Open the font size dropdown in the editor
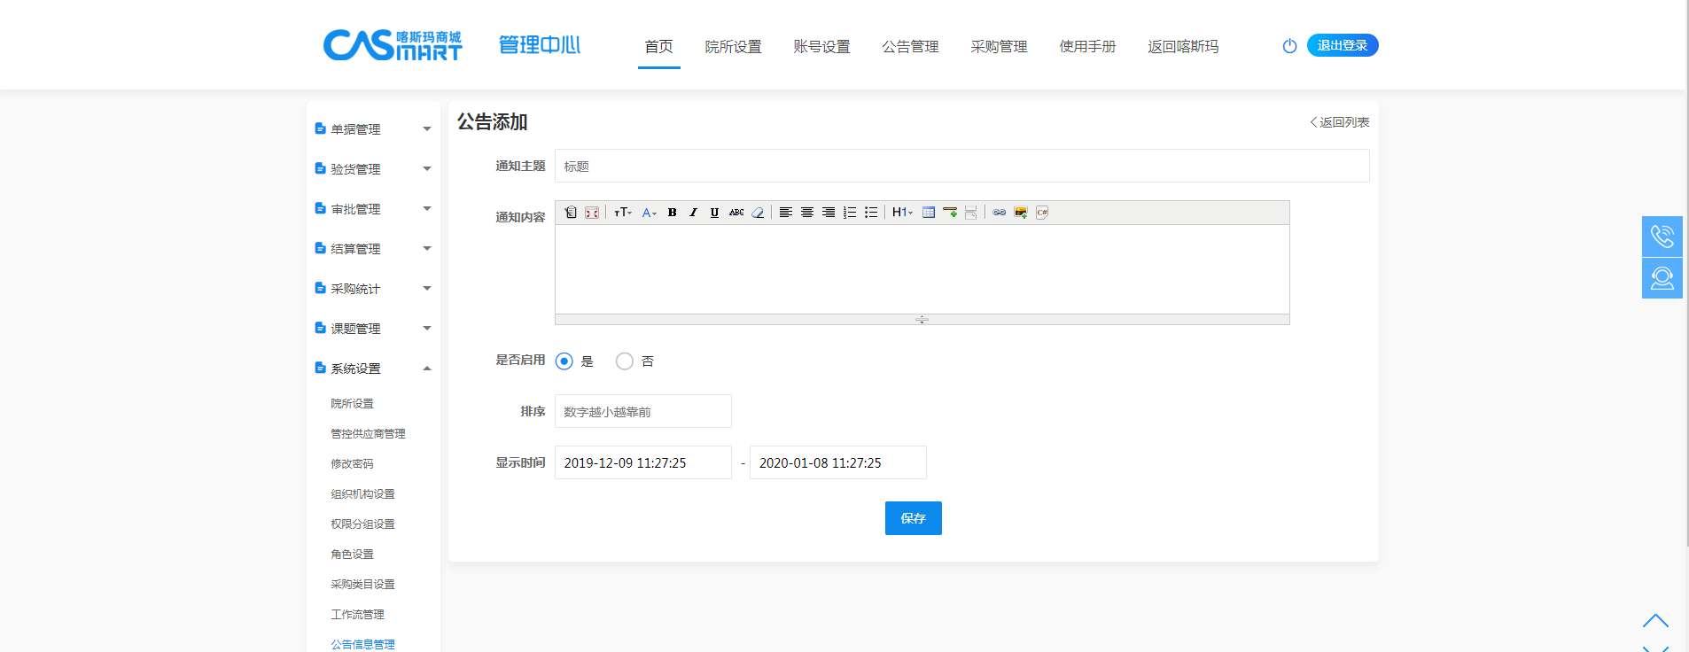Viewport: 1689px width, 652px height. (x=622, y=213)
